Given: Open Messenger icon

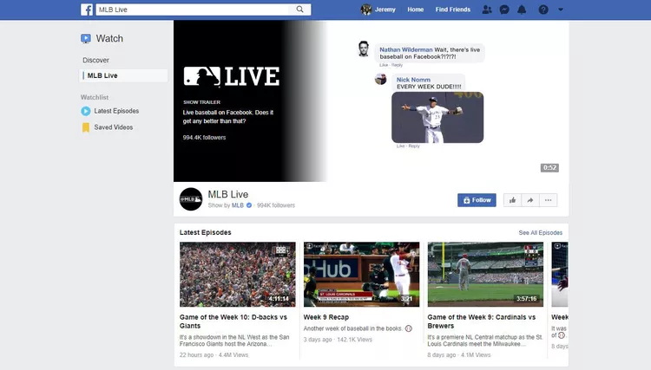Looking at the screenshot, I should point(504,10).
